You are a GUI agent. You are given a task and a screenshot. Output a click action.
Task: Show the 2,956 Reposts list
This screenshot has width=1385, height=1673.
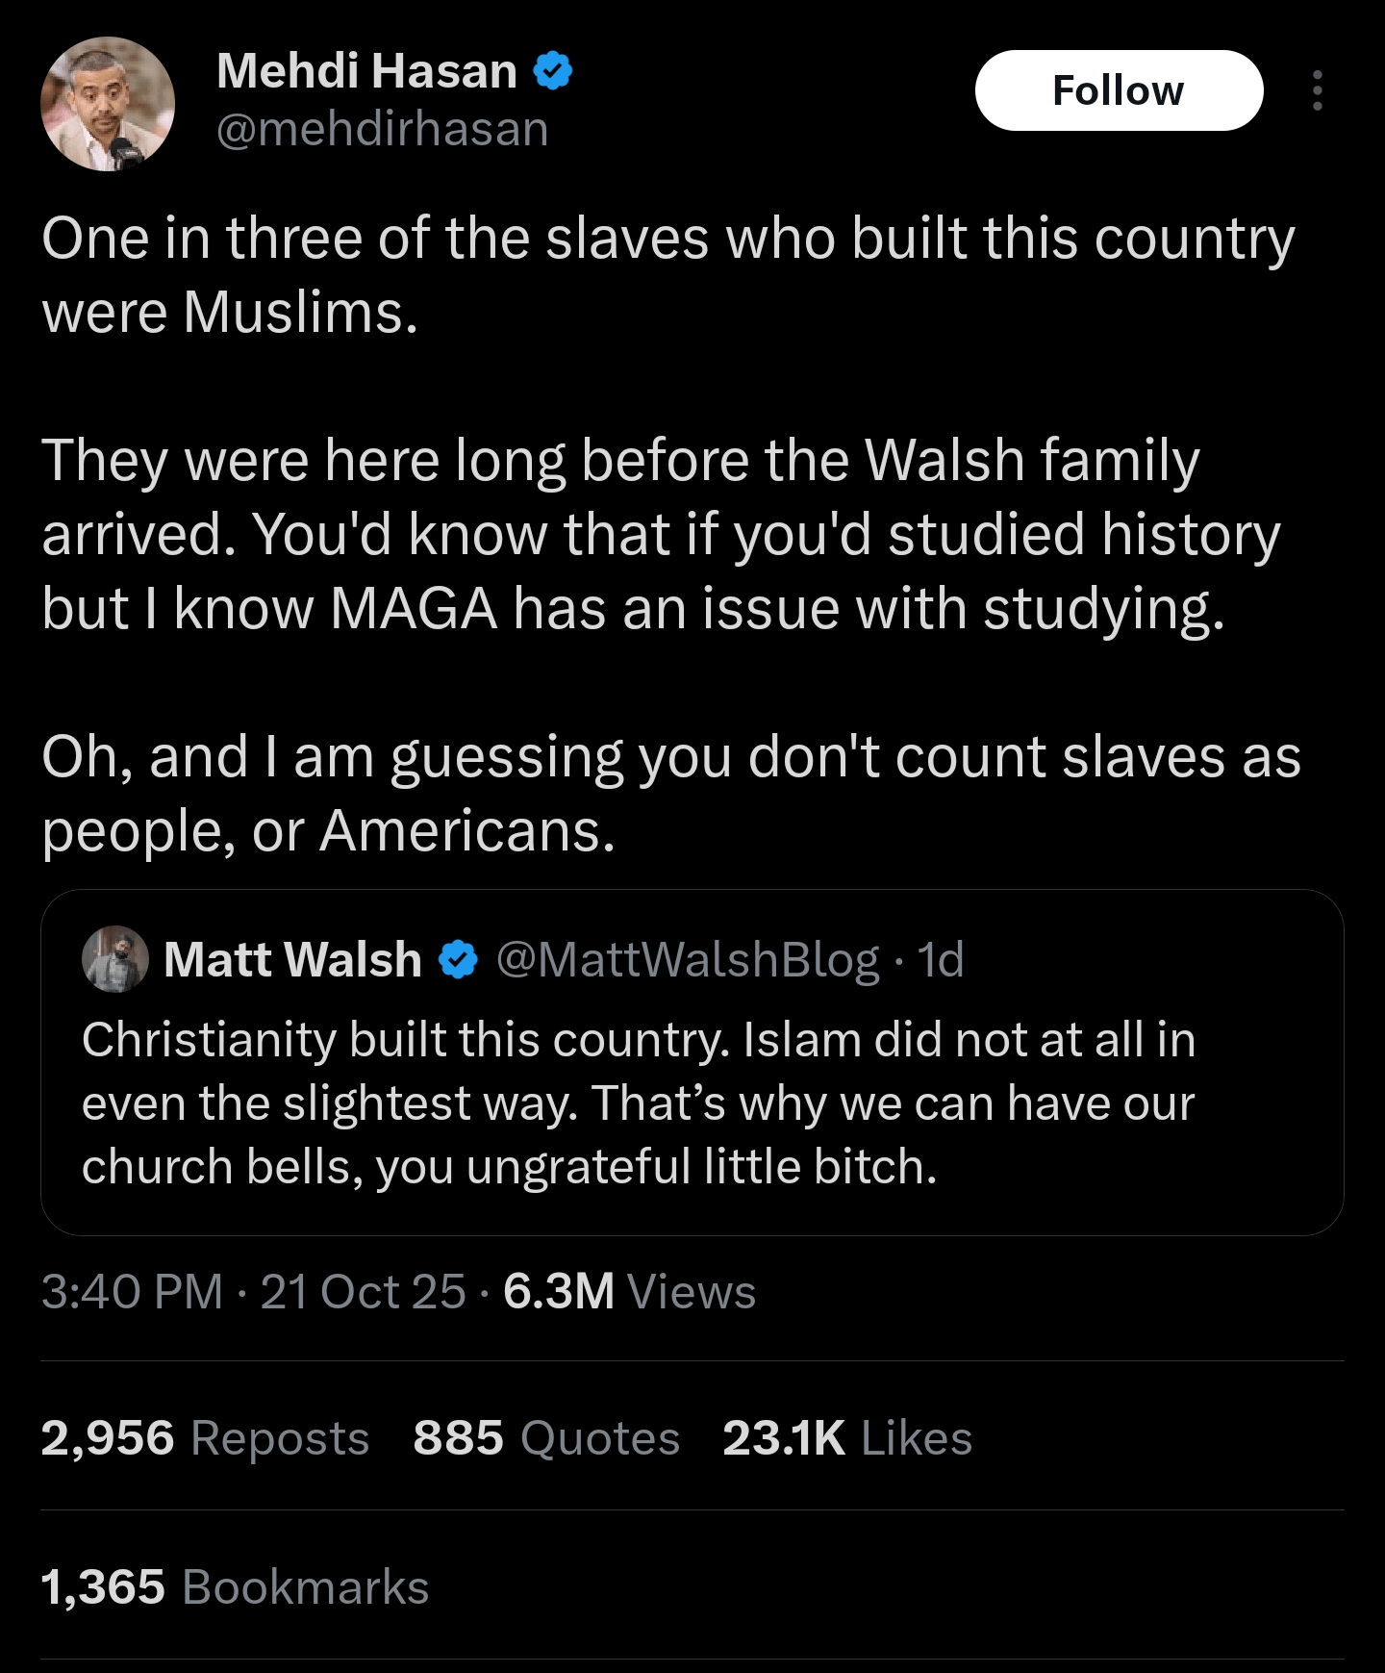pyautogui.click(x=205, y=1438)
